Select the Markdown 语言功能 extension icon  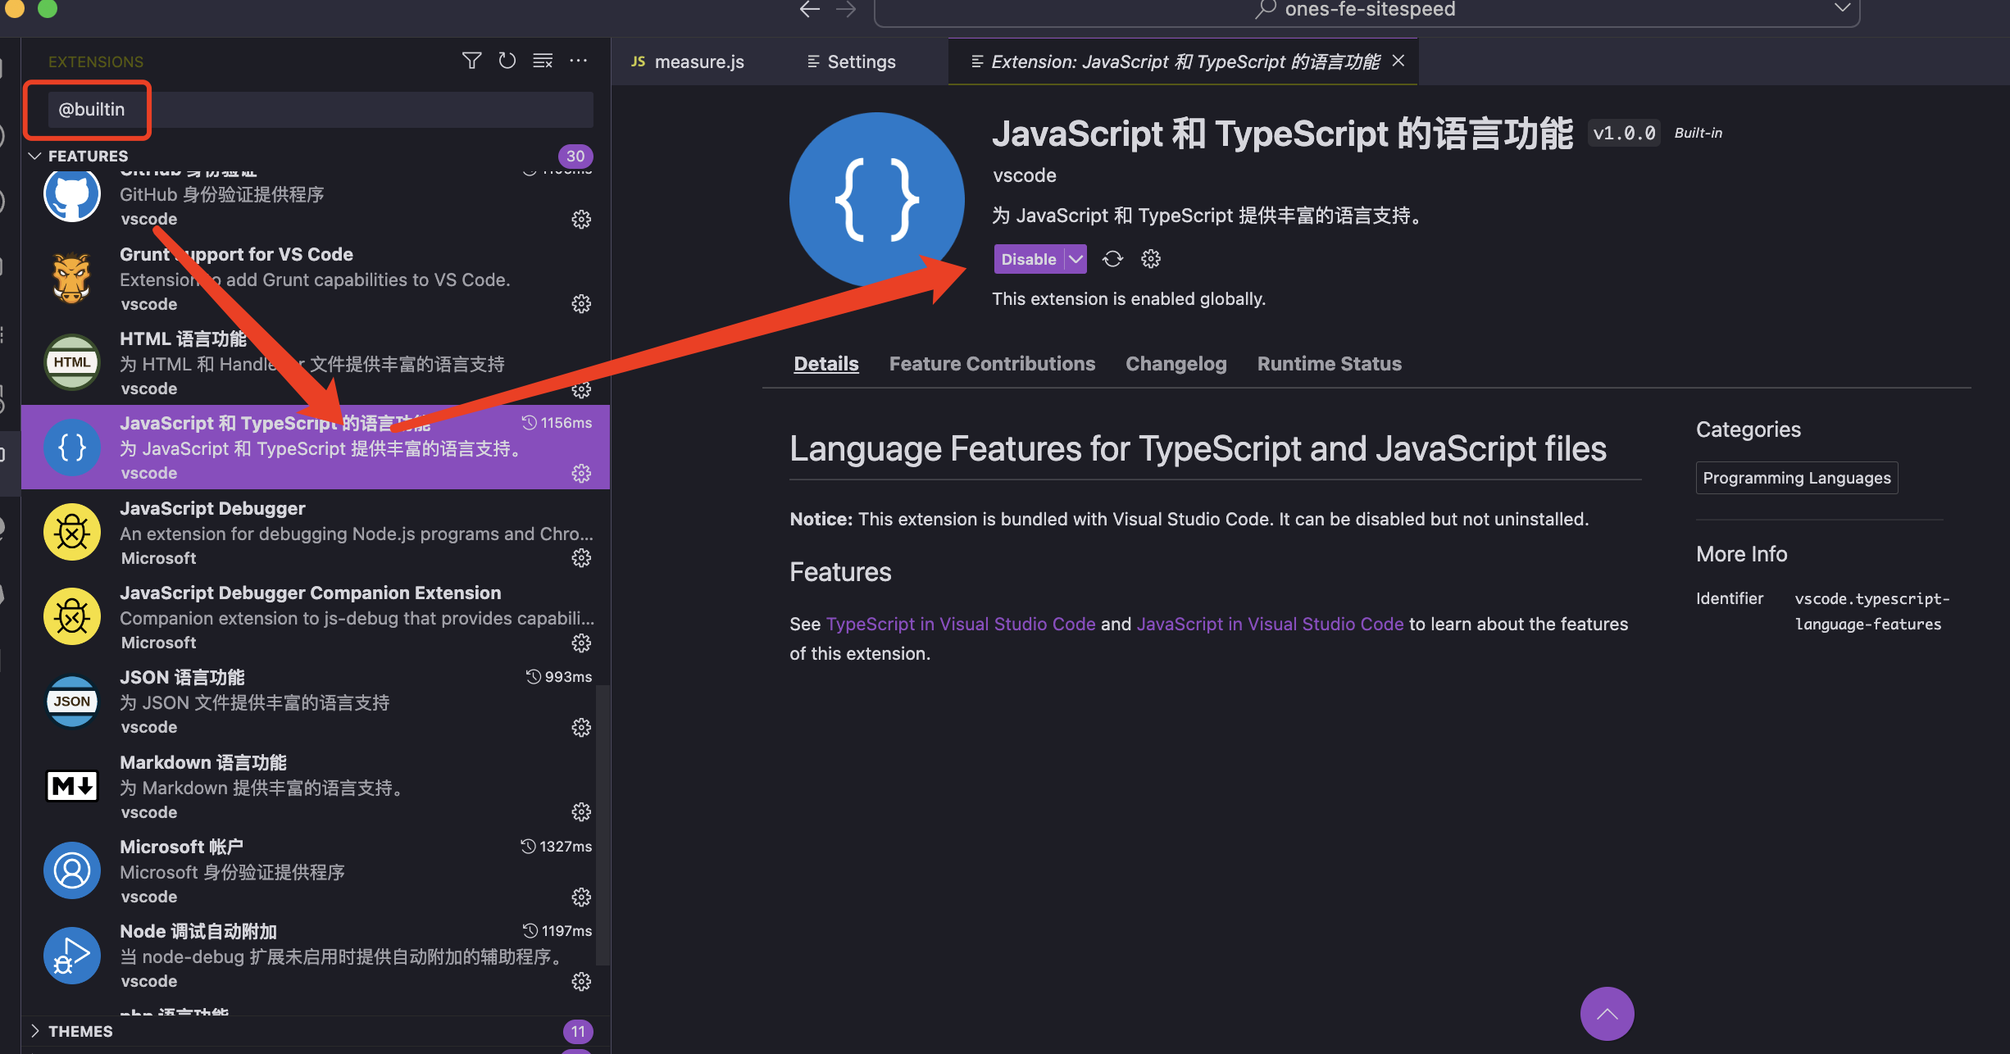pos(72,786)
